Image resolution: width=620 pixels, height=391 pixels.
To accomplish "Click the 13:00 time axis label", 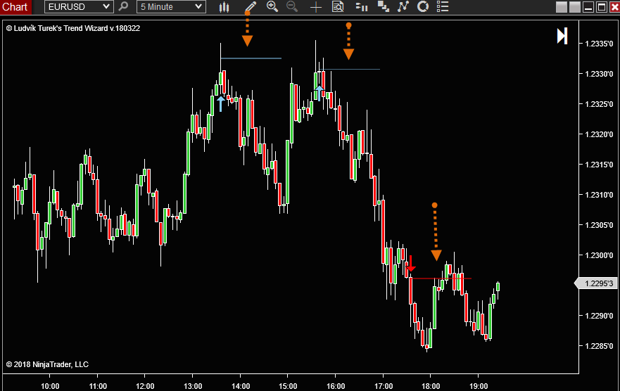I will point(193,386).
